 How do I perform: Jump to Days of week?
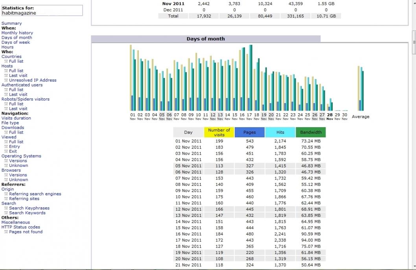(x=16, y=42)
